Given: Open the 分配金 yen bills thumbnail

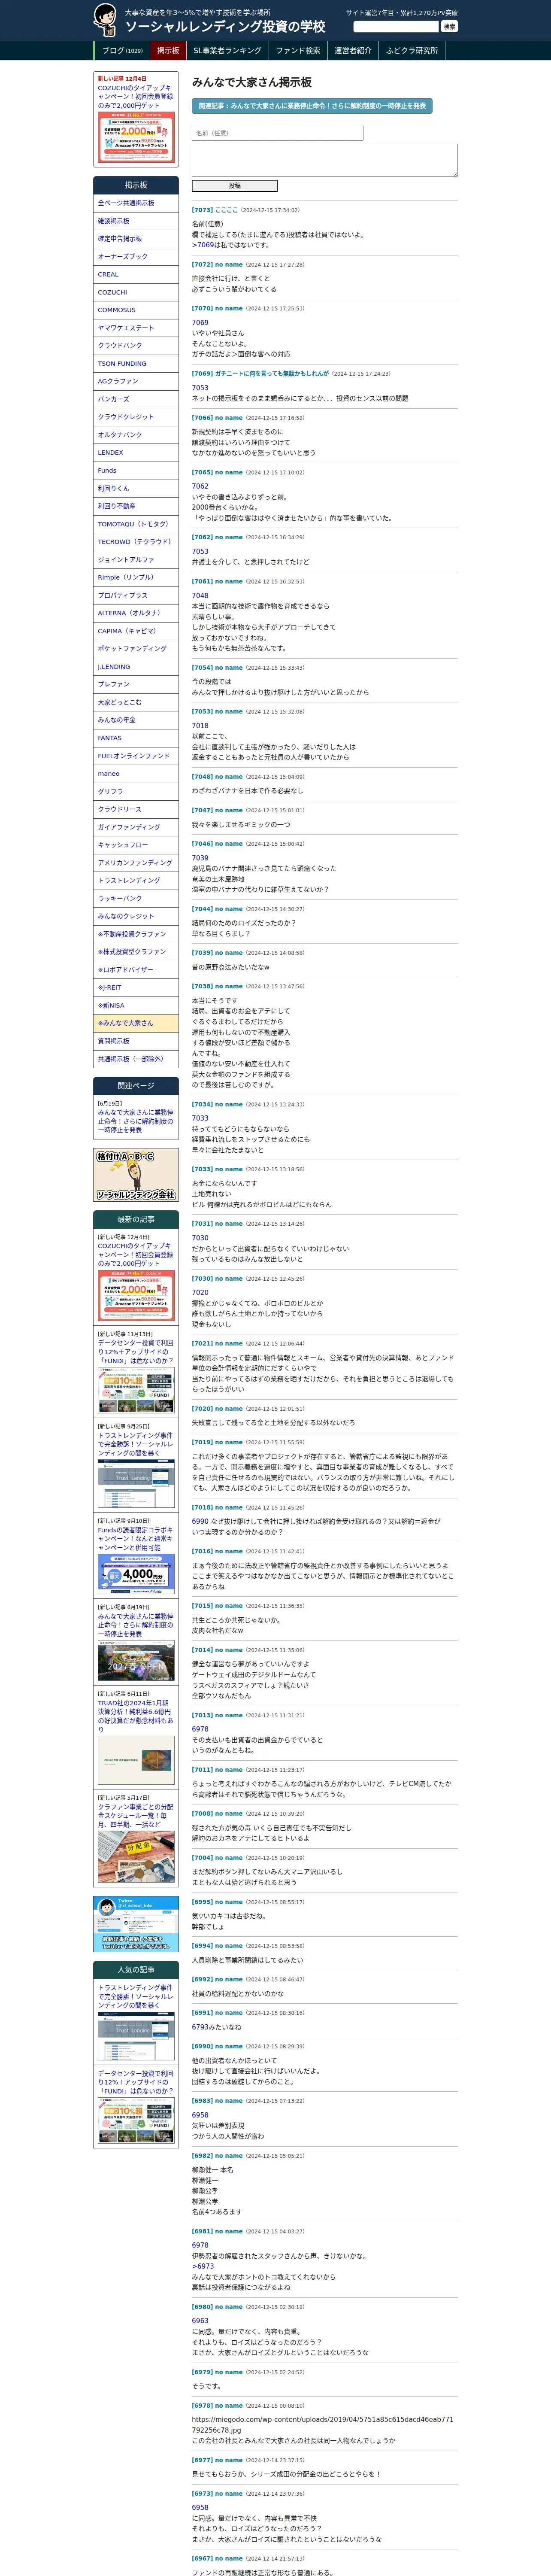Looking at the screenshot, I should 136,1856.
